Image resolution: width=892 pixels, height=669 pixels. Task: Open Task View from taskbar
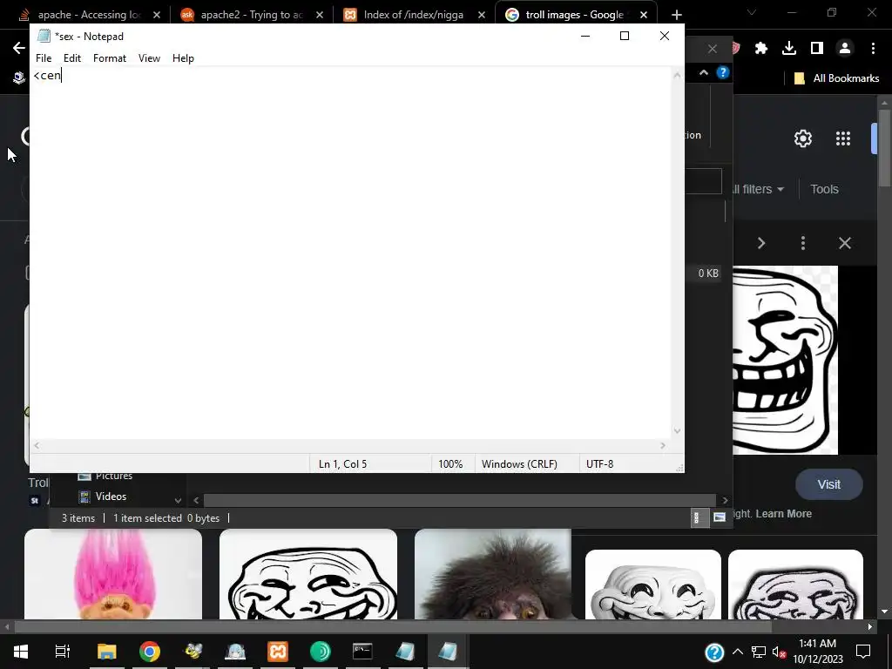pyautogui.click(x=62, y=652)
